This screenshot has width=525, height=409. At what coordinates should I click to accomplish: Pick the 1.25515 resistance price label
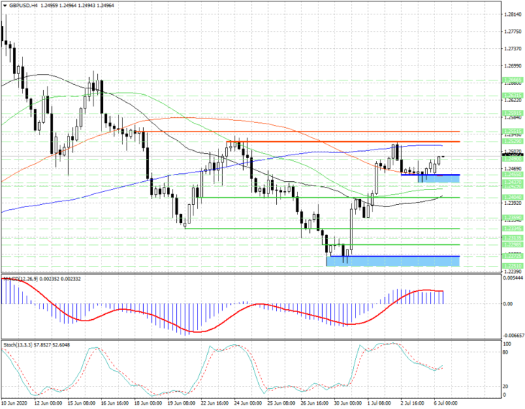[513, 132]
